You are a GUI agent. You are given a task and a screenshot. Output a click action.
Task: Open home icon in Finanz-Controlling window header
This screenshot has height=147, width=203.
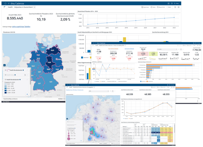[x=94, y=43]
